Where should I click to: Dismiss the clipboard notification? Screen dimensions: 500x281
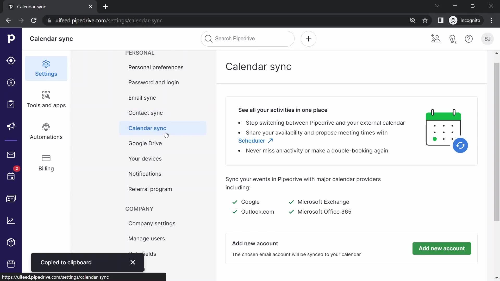(133, 263)
